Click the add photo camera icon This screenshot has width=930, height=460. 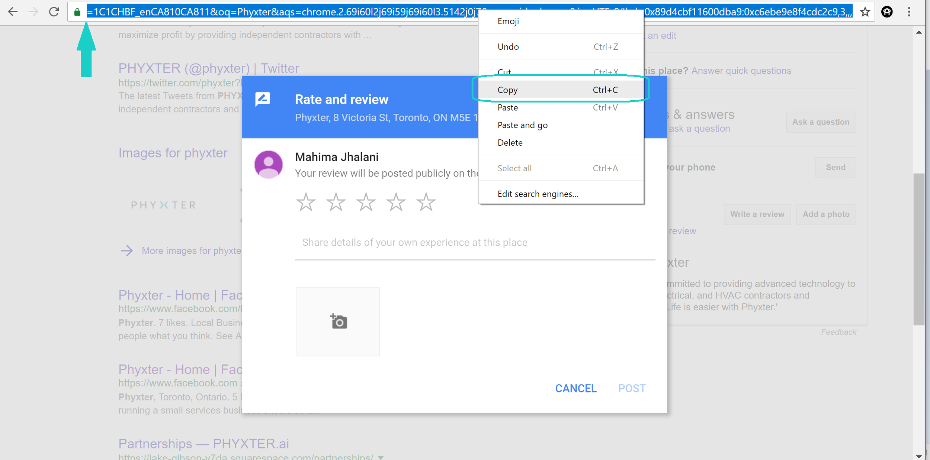tap(339, 321)
